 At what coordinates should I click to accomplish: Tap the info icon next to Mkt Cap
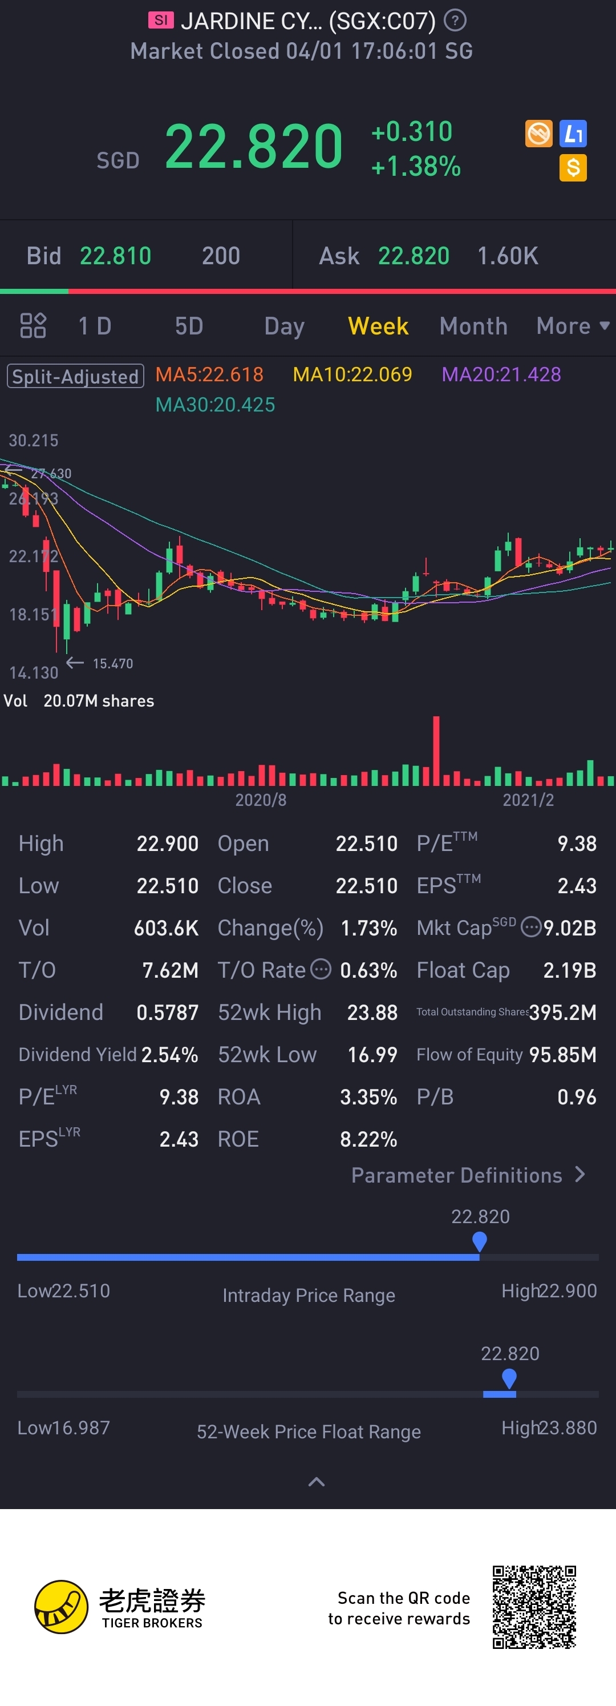pos(530,926)
